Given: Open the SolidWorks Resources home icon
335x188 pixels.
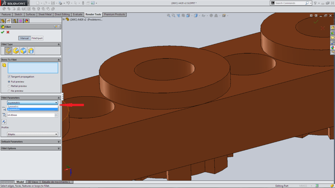Looking at the screenshot, I should pos(332,28).
